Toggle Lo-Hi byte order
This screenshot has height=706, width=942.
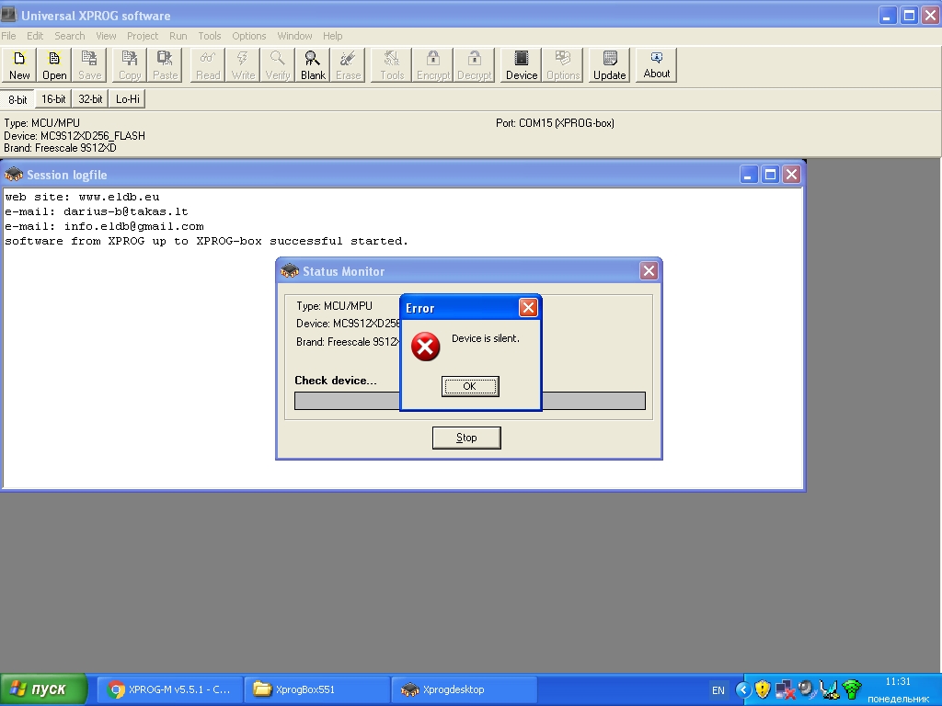pos(127,99)
